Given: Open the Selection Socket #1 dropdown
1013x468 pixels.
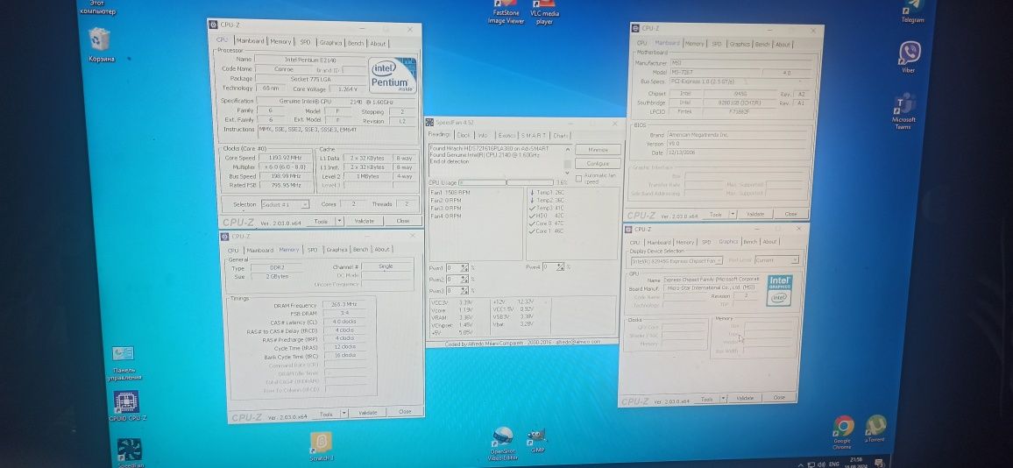Looking at the screenshot, I should click(285, 204).
